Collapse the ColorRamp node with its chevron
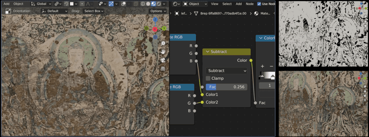369x137 pixels. point(261,38)
